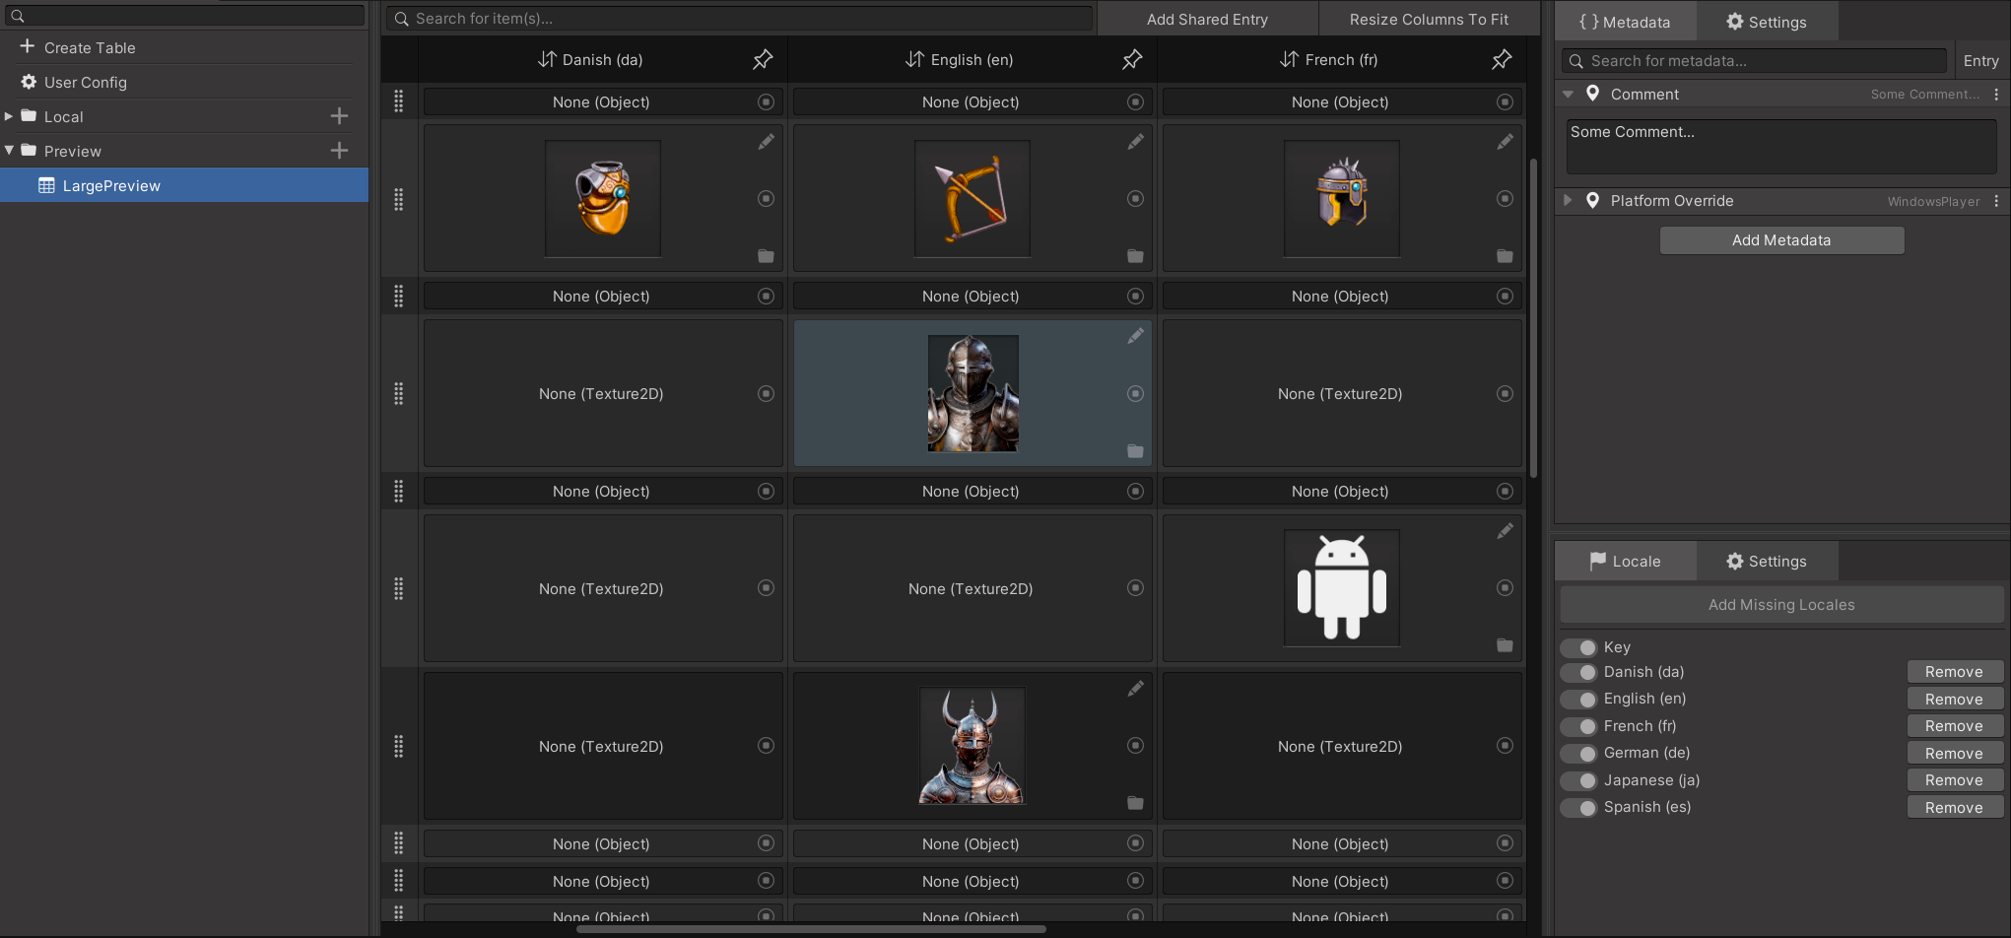Switch to the Settings tab beside Metadata
This screenshot has height=938, width=2011.
point(1767,21)
